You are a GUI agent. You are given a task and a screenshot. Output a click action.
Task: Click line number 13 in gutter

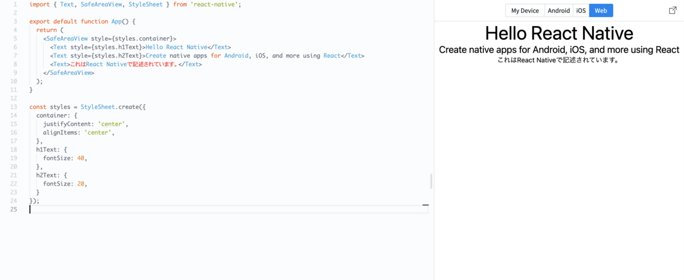pyautogui.click(x=13, y=107)
